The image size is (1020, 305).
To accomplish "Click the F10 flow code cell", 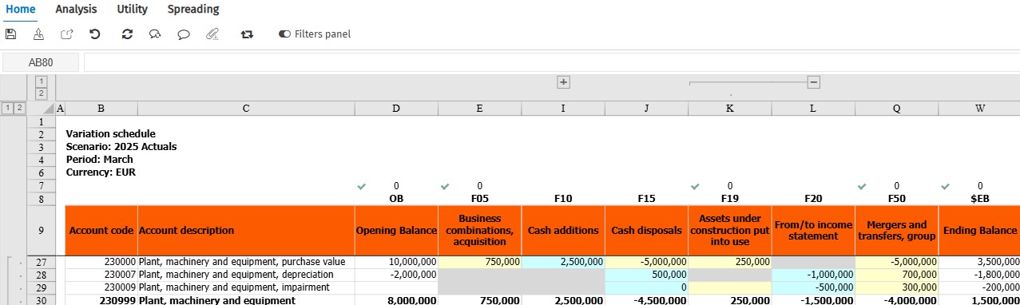I will (563, 199).
